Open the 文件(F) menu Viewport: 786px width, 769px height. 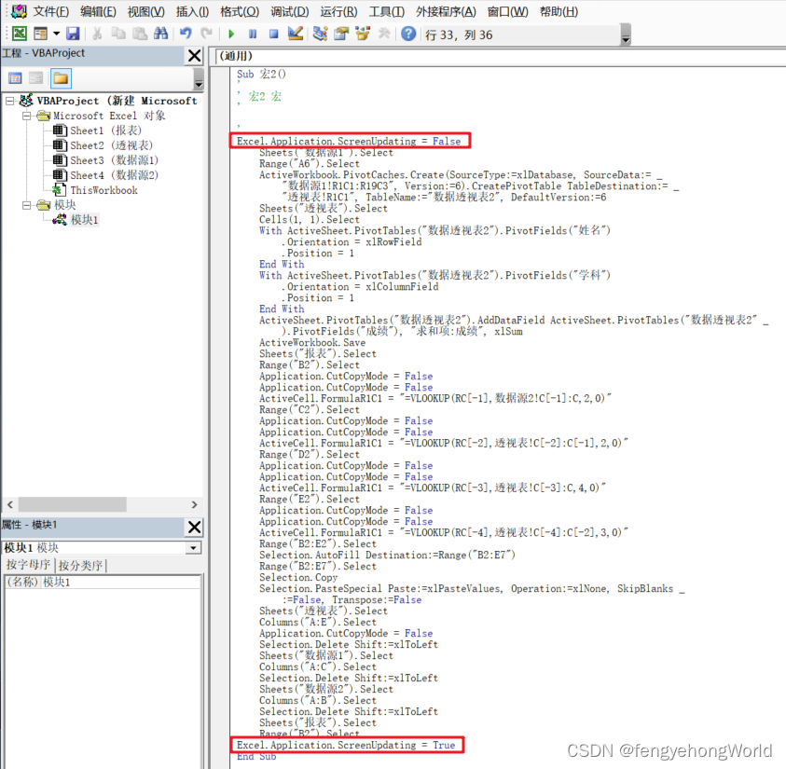coord(50,11)
